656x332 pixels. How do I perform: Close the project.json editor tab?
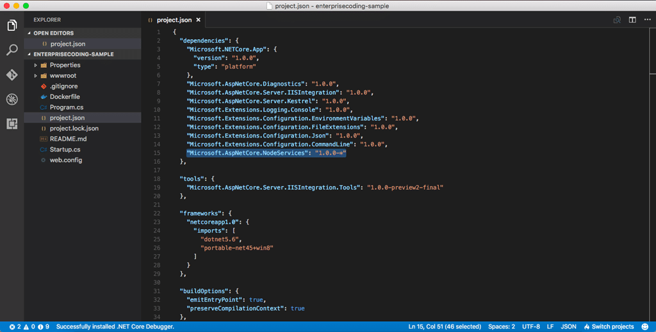199,20
